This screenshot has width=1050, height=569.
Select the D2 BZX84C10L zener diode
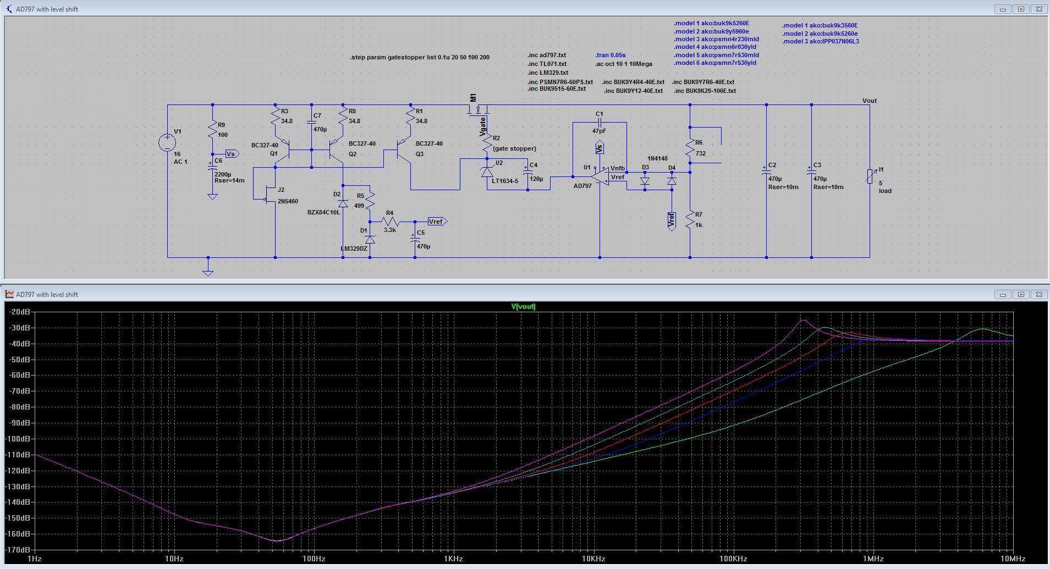[x=343, y=203]
